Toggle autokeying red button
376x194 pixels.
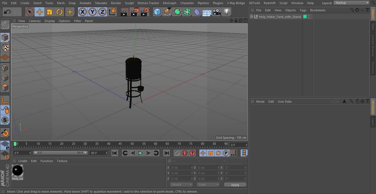point(185,153)
